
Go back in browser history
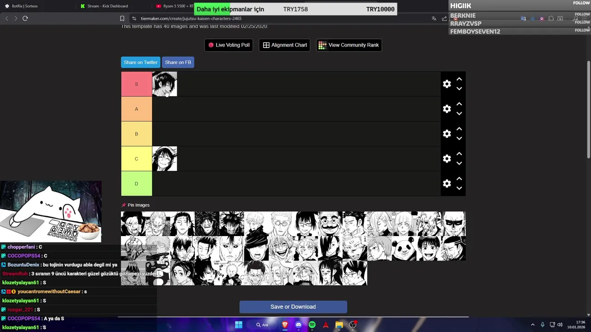click(x=6, y=18)
